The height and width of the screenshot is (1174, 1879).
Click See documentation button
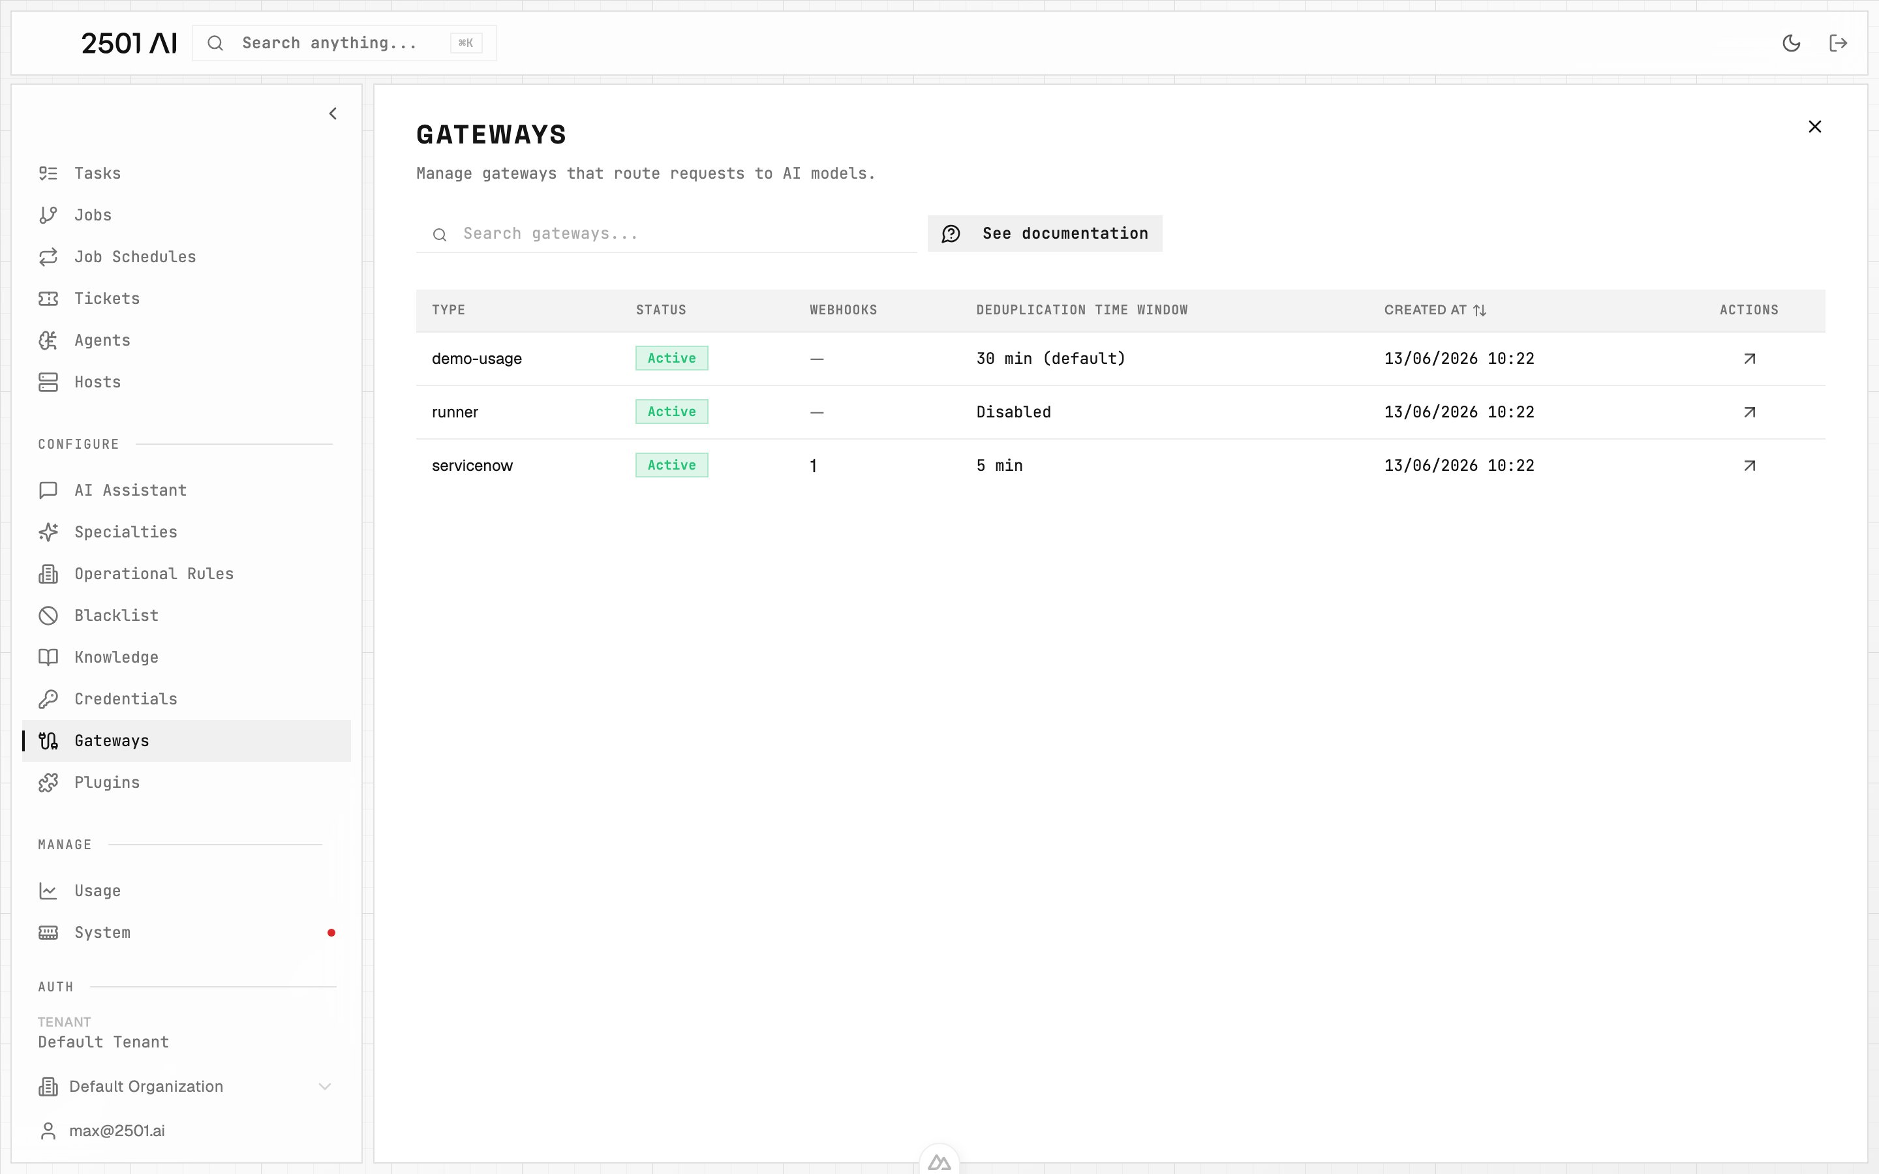coord(1045,233)
